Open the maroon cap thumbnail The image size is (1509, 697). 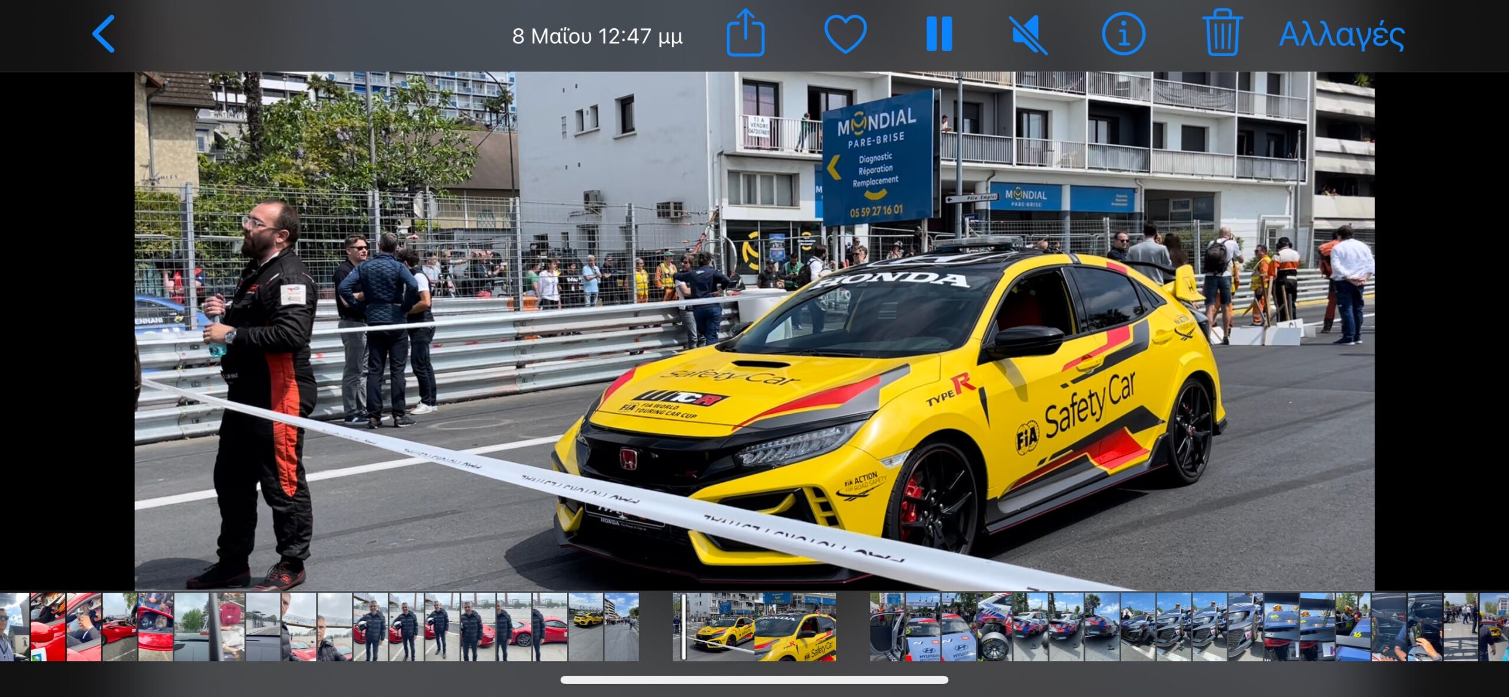coord(228,627)
